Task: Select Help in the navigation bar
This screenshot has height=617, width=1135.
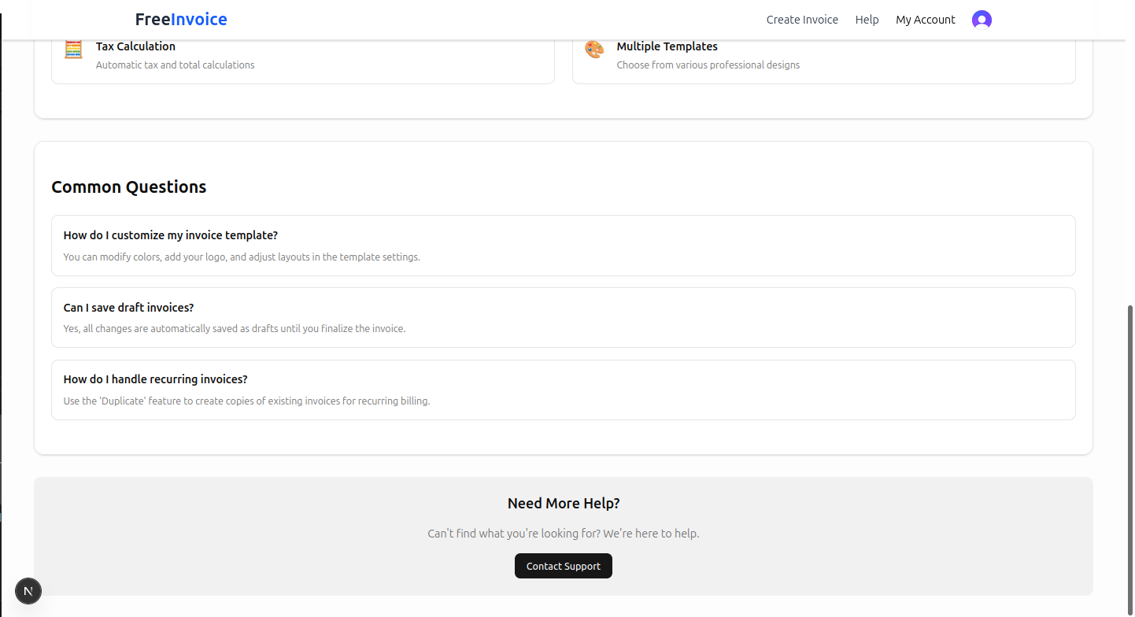Action: point(867,20)
